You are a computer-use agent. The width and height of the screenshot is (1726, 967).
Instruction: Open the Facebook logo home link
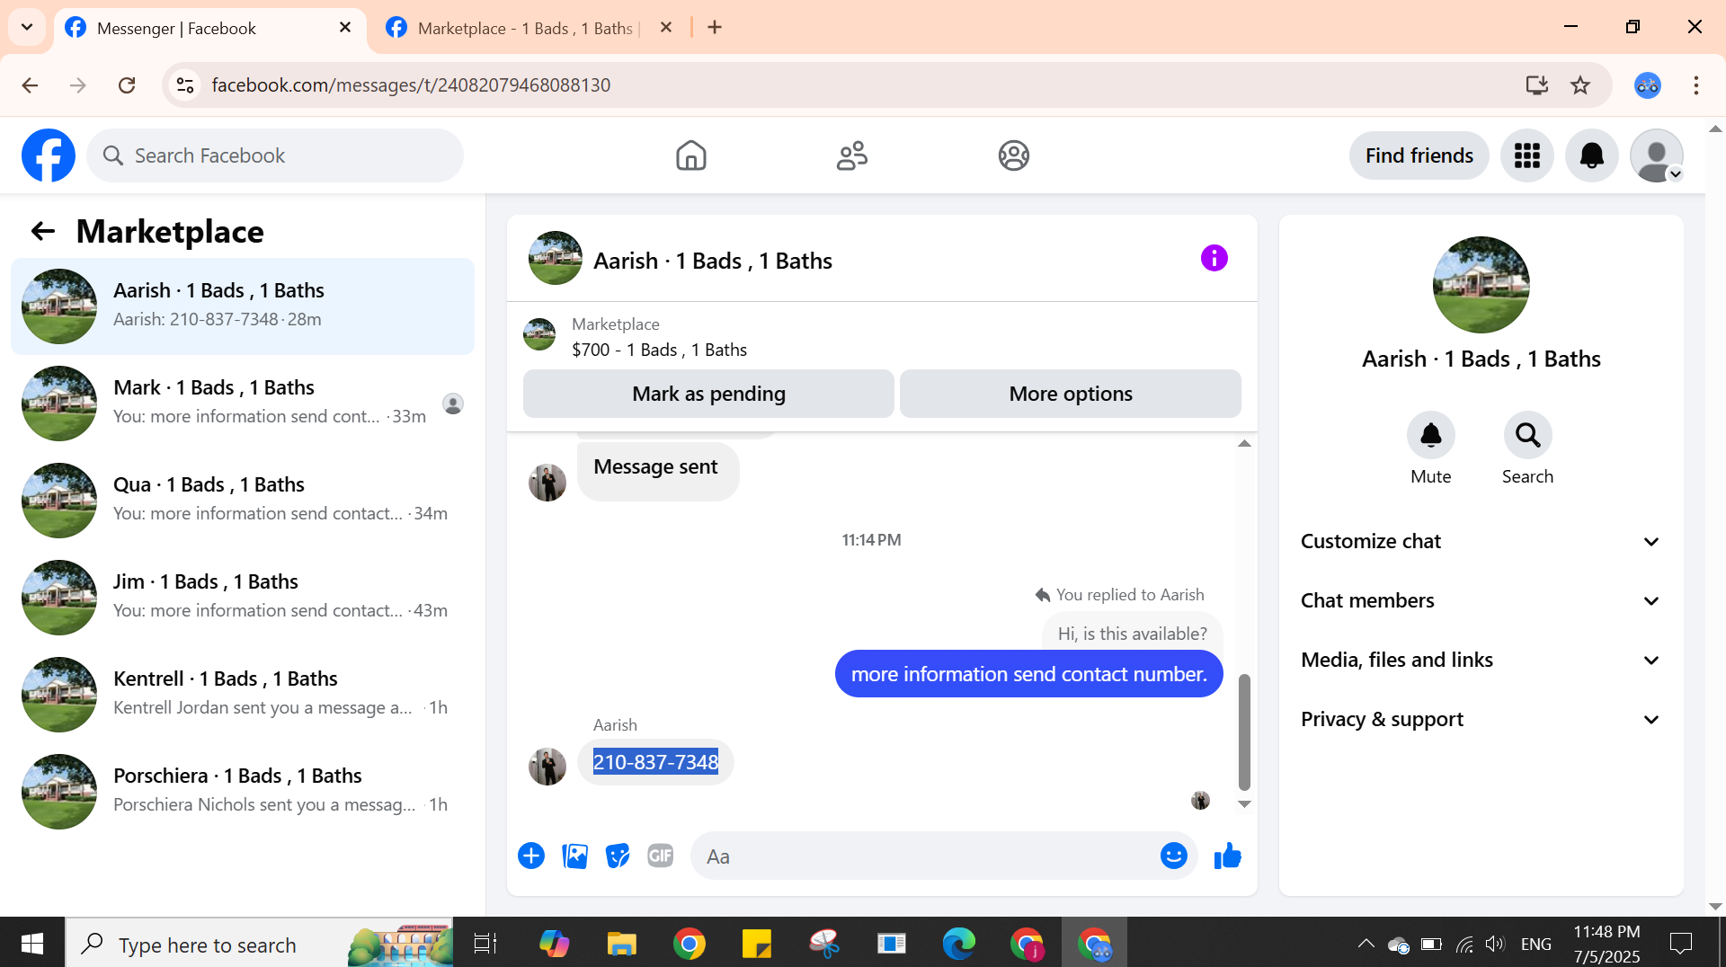pyautogui.click(x=49, y=155)
